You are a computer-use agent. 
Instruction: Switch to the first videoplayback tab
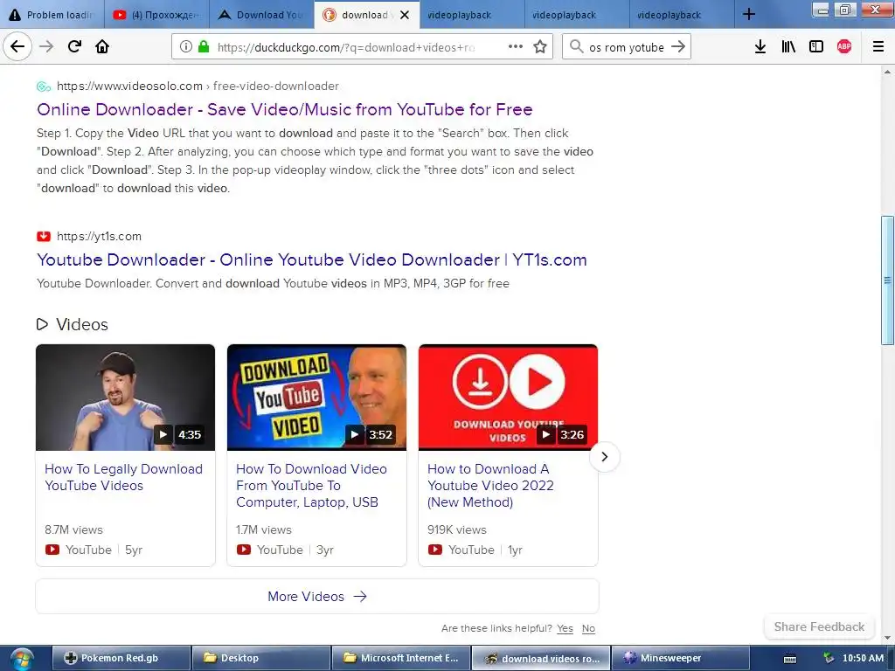(x=471, y=15)
